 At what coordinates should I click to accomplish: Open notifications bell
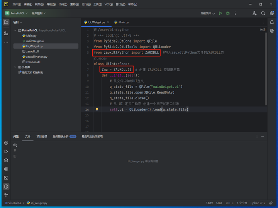pyautogui.click(x=271, y=22)
